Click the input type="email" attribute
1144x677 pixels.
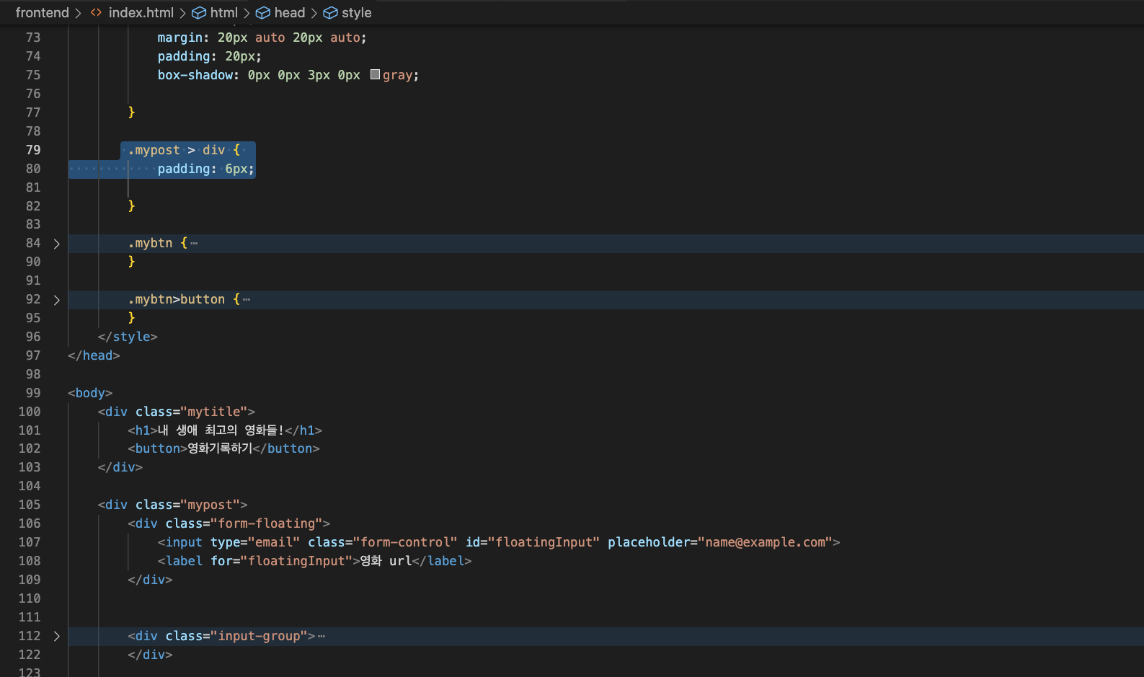pos(255,542)
